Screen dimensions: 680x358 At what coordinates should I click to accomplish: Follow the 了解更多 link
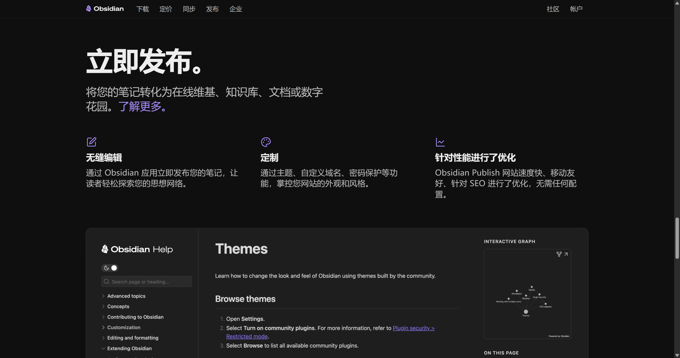click(143, 107)
